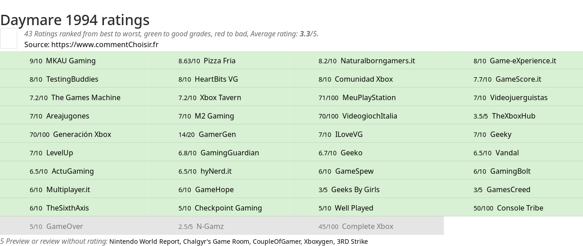Select Geeks By Girls entry
Viewport: 583px width, 246px height.
tap(355, 189)
